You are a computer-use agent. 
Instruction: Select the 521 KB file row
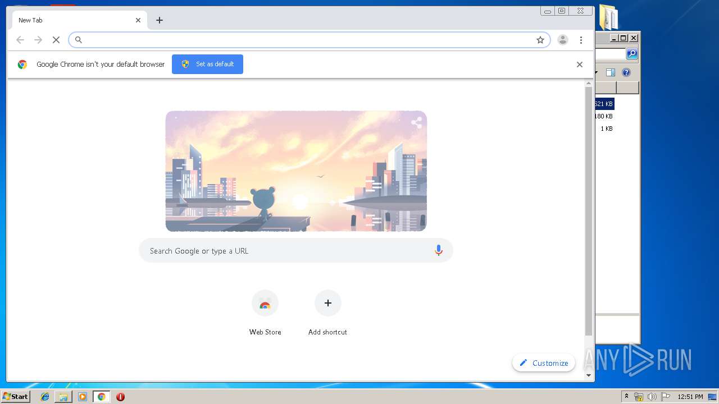604,104
